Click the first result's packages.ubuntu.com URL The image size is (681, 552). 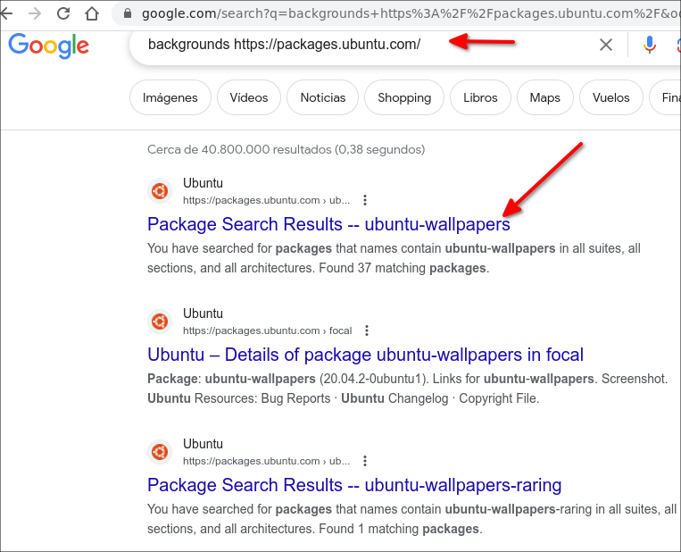[x=266, y=200]
